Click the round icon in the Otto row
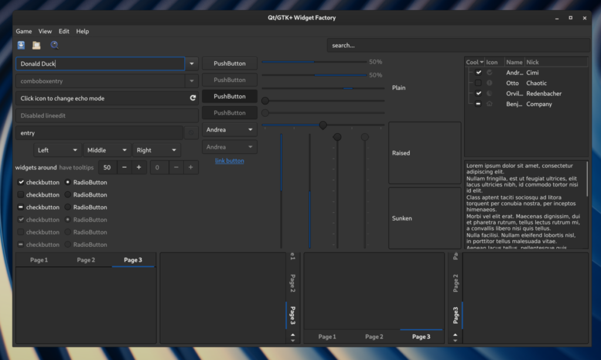Viewport: 601px width, 360px height. pos(489,83)
